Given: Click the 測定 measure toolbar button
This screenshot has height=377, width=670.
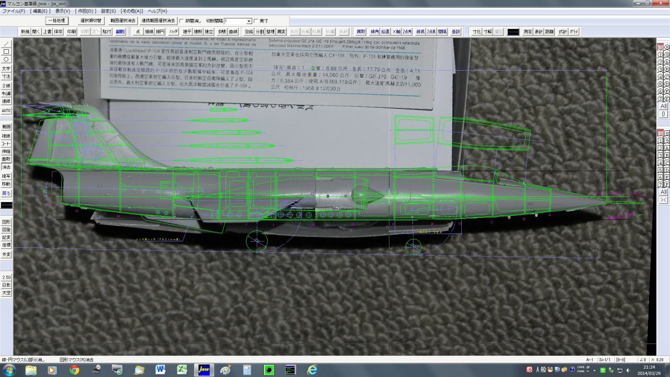Looking at the screenshot, I should (528, 32).
